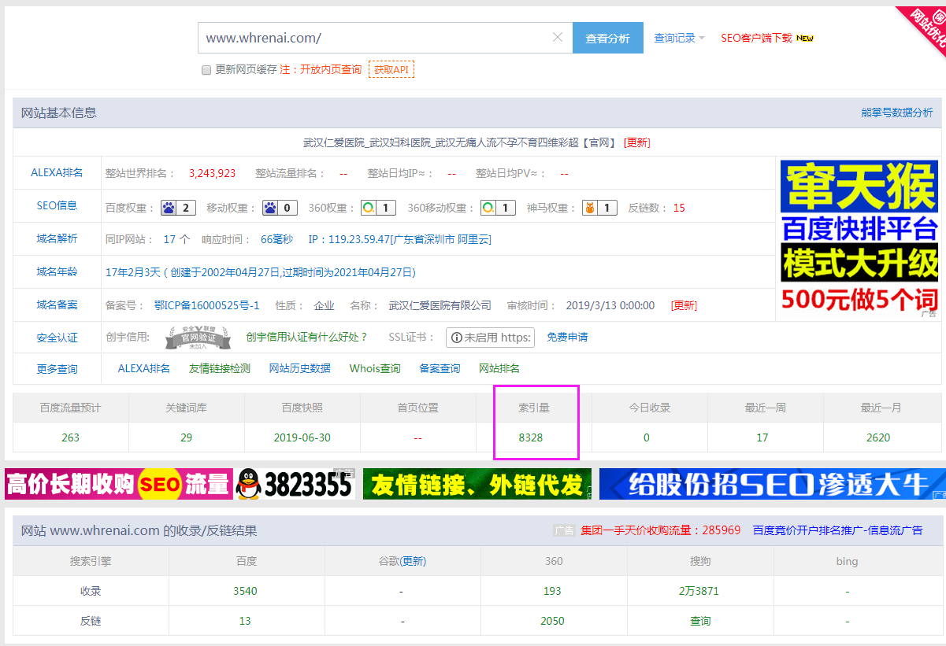Screen dimensions: 946x646
Task: Click 360 反链 value 2050
Action: [x=552, y=621]
